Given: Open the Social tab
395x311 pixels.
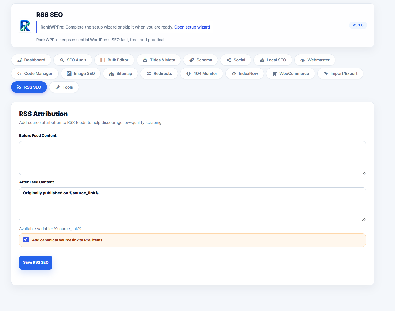Looking at the screenshot, I should [x=236, y=60].
